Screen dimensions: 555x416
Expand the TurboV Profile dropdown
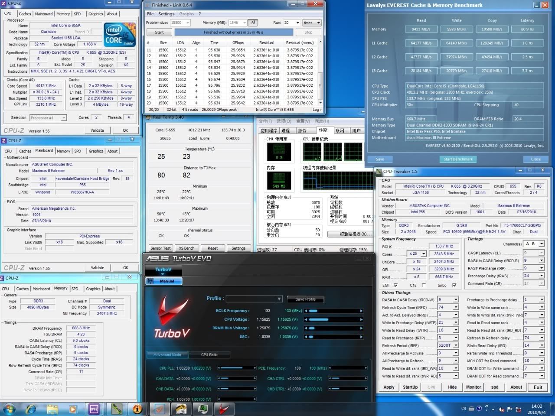click(x=279, y=299)
